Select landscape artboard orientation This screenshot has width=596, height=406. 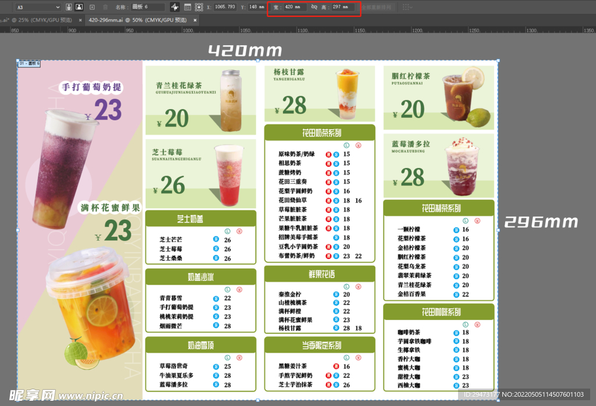(79, 7)
